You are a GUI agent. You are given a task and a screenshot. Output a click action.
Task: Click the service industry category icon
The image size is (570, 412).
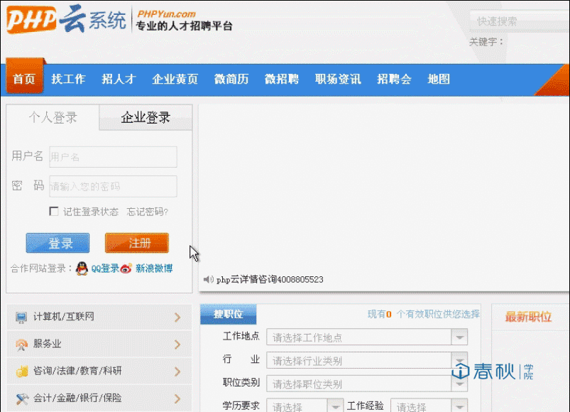[21, 345]
